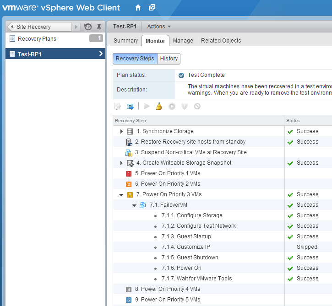The image size is (332, 306).
Task: Switch to Recovery Steps view
Action: pos(135,59)
